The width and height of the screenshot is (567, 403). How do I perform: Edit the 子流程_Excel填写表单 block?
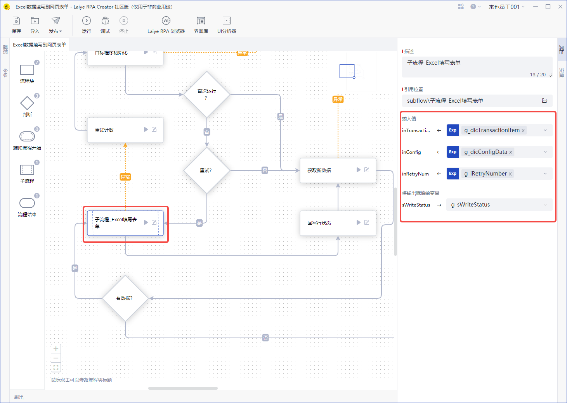[154, 222]
